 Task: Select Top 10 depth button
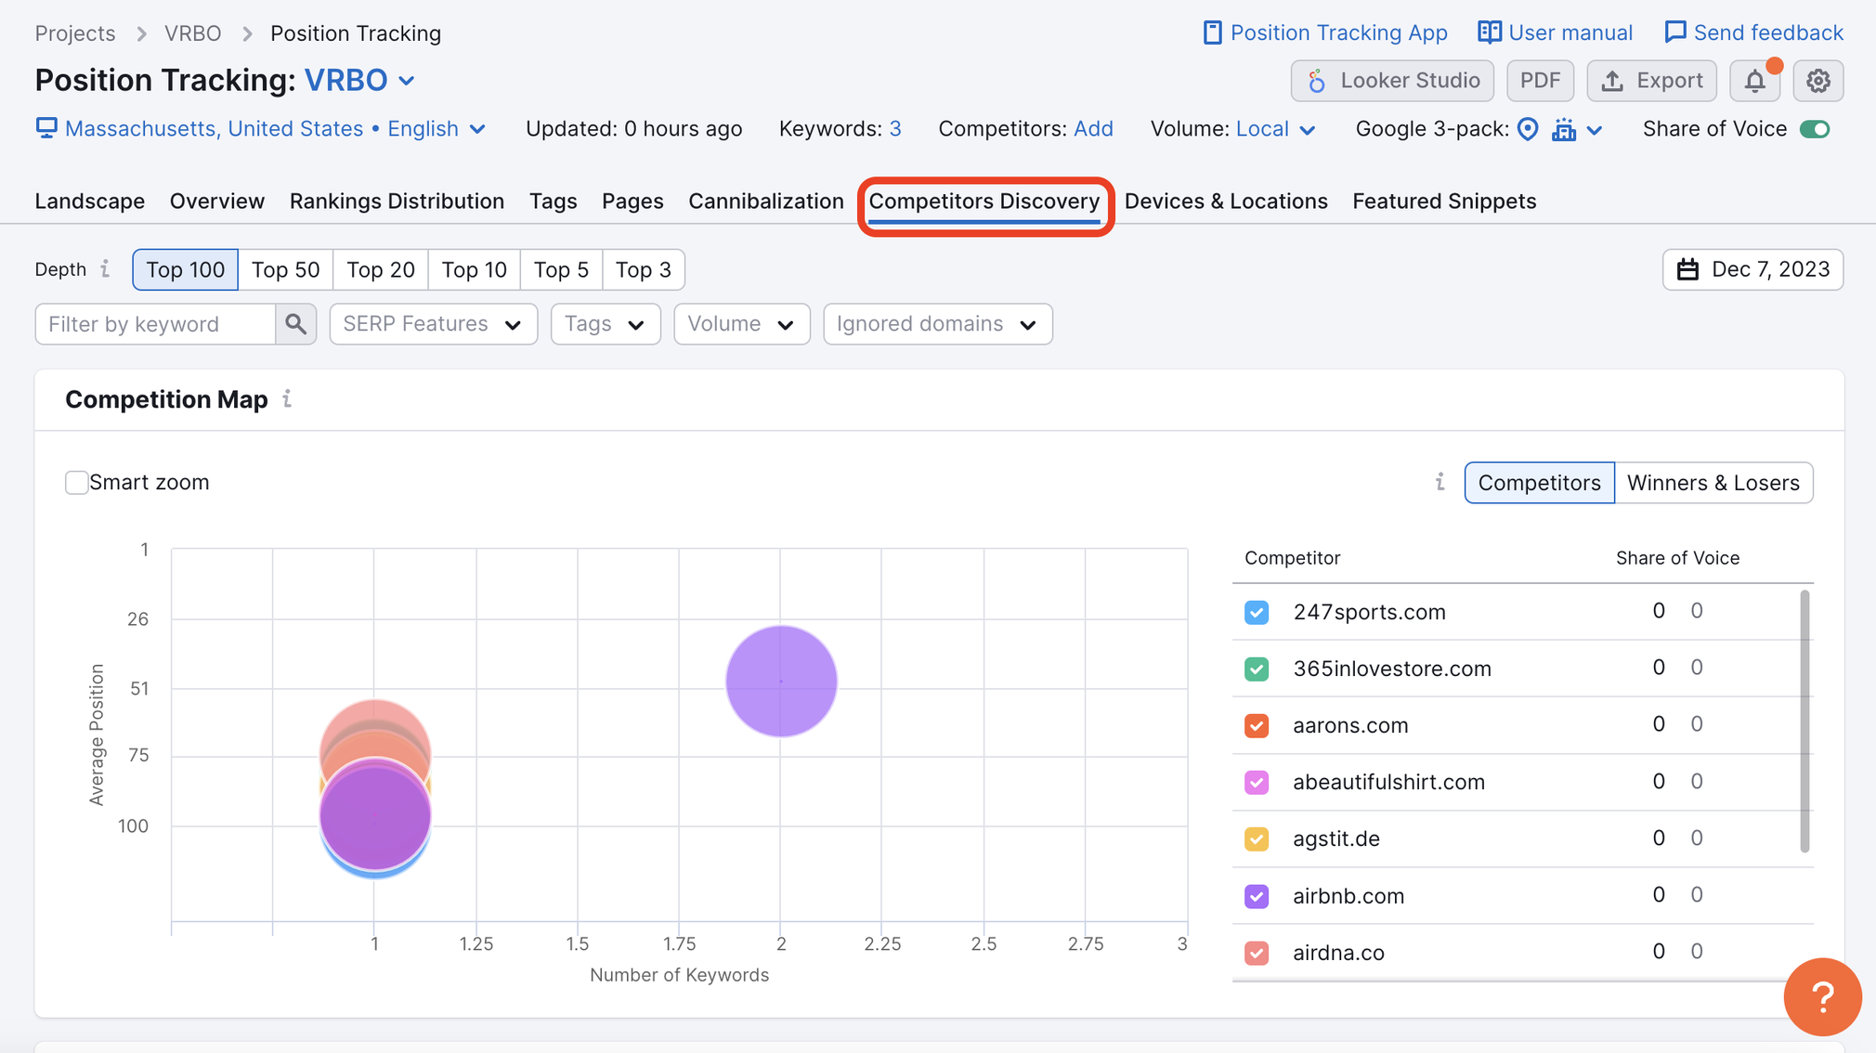[x=473, y=269]
